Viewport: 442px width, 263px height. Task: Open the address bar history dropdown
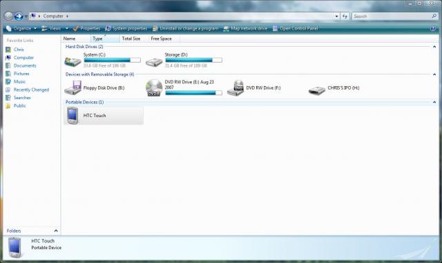(336, 17)
